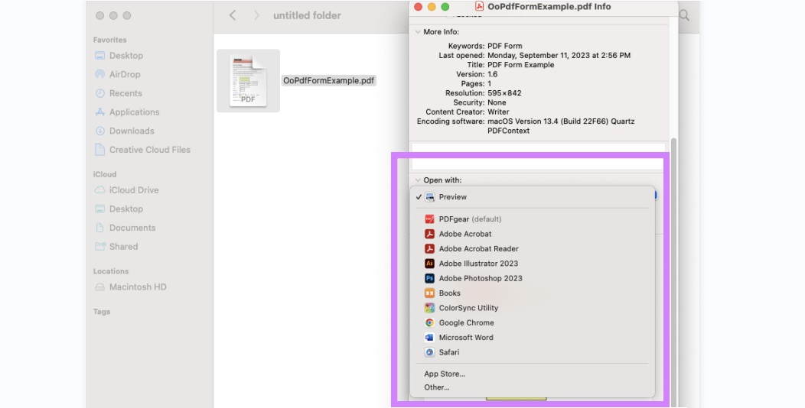Pick Adobe Illustrator 2023 icon

429,264
